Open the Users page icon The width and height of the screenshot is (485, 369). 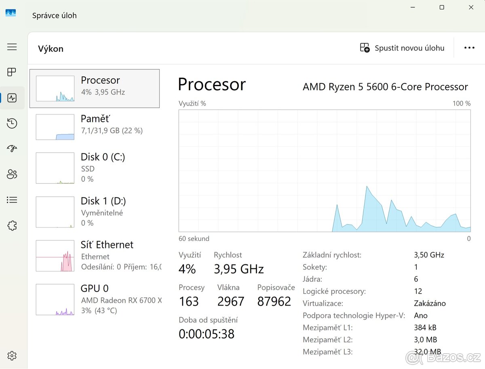coord(12,174)
